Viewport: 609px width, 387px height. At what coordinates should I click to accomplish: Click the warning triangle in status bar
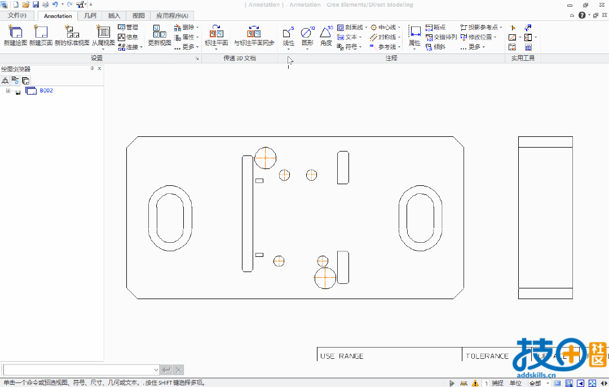[x=475, y=383]
